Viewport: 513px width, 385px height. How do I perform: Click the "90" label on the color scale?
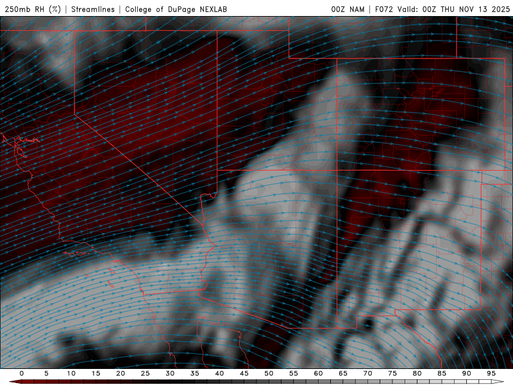(x=466, y=373)
